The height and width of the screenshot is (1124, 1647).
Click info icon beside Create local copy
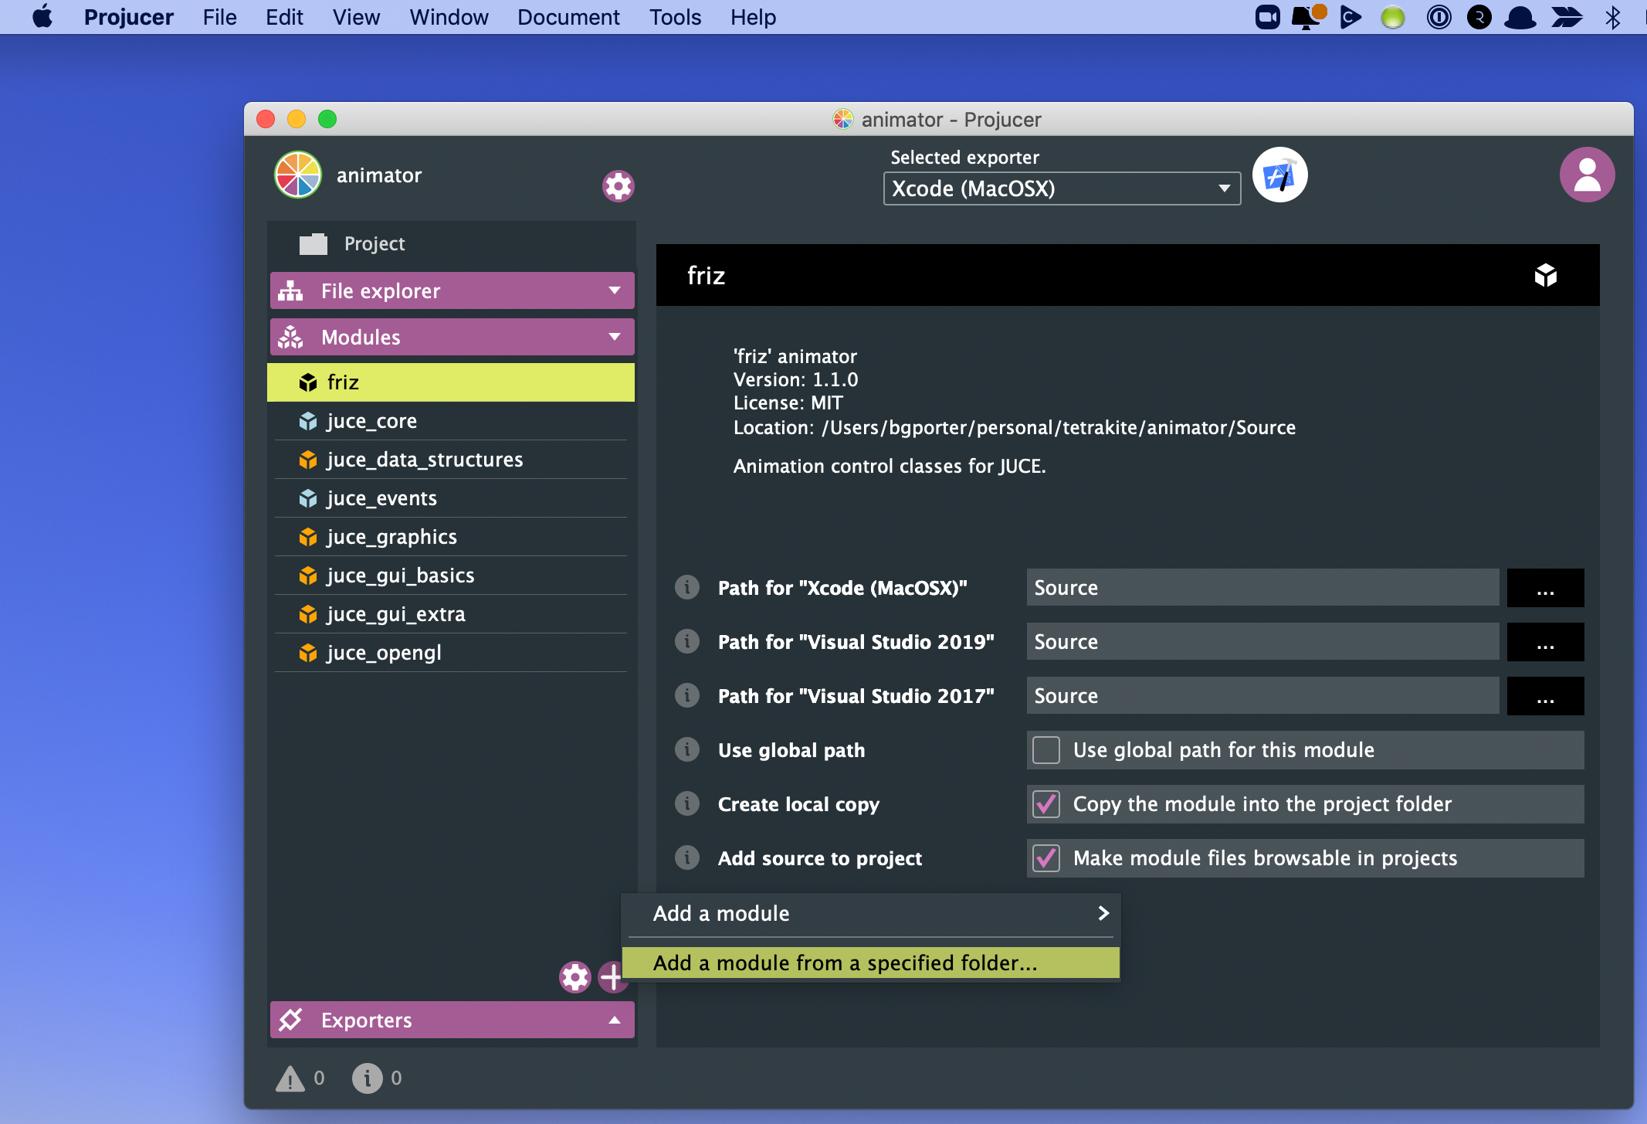686,804
